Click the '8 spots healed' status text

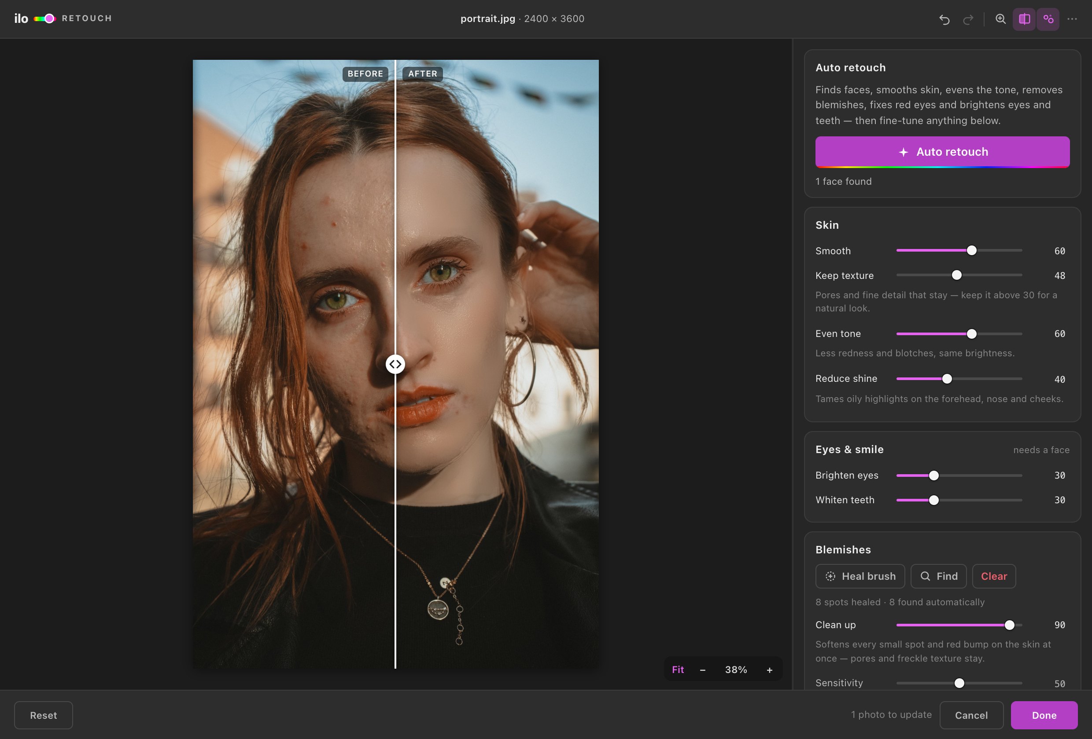pos(848,602)
